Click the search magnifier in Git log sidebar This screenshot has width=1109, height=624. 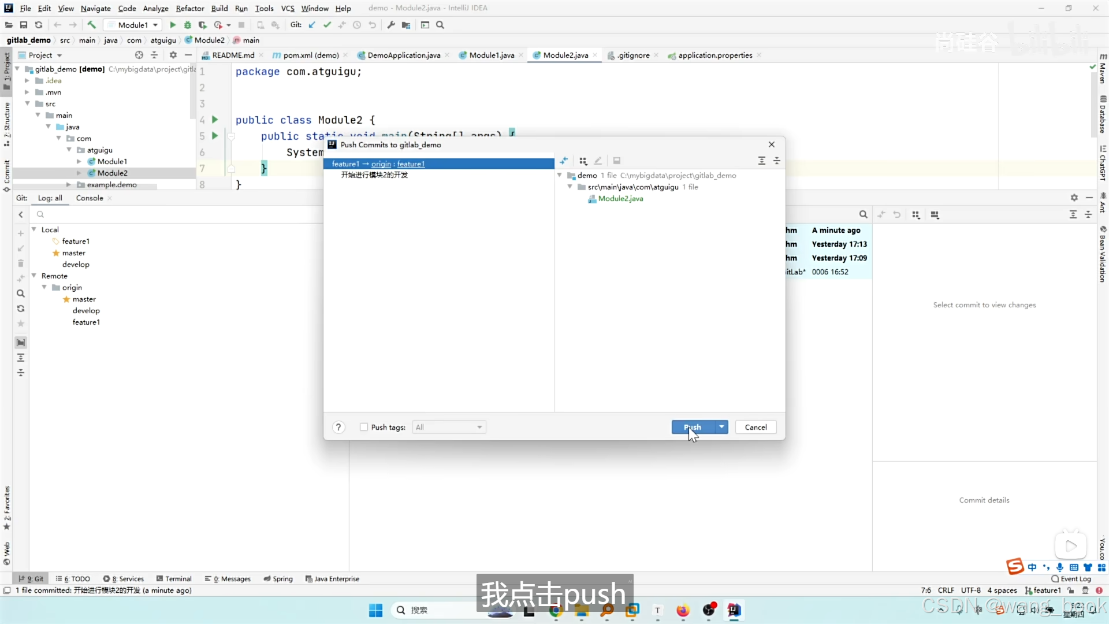click(21, 294)
